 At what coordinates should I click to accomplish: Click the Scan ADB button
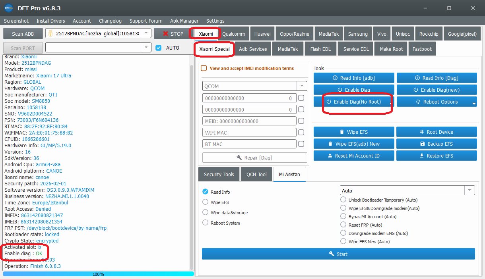tap(23, 34)
